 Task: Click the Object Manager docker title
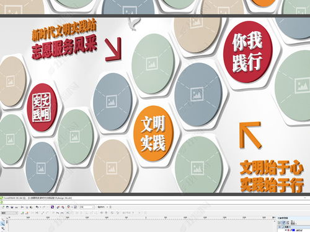click(x=283, y=218)
